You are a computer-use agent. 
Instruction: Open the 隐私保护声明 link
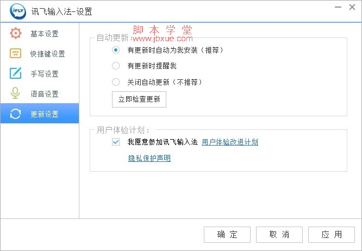click(x=149, y=158)
